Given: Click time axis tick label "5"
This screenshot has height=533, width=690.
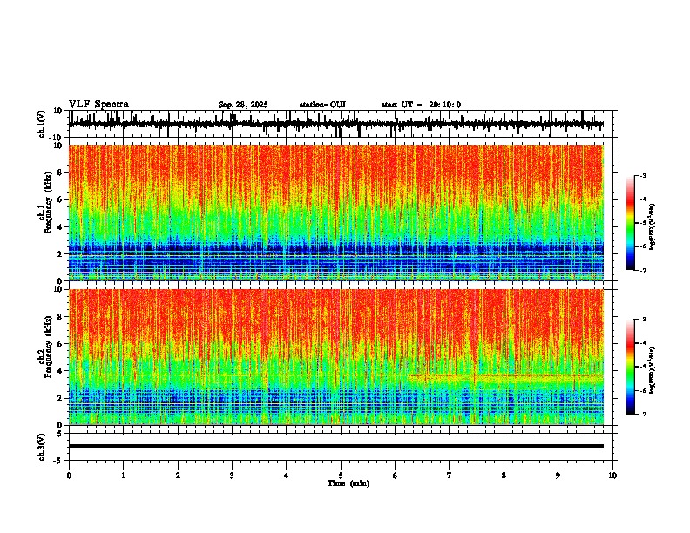Looking at the screenshot, I should pyautogui.click(x=341, y=476).
